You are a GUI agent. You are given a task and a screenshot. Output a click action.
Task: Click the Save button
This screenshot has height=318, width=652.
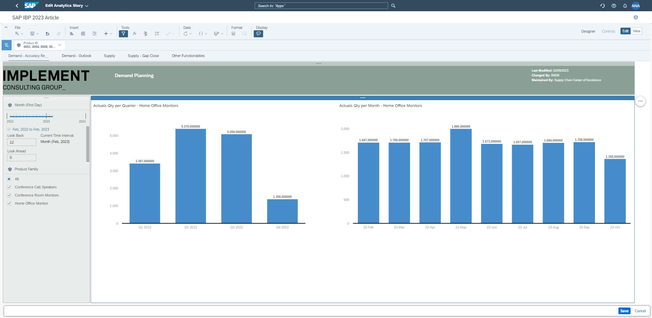coord(624,311)
